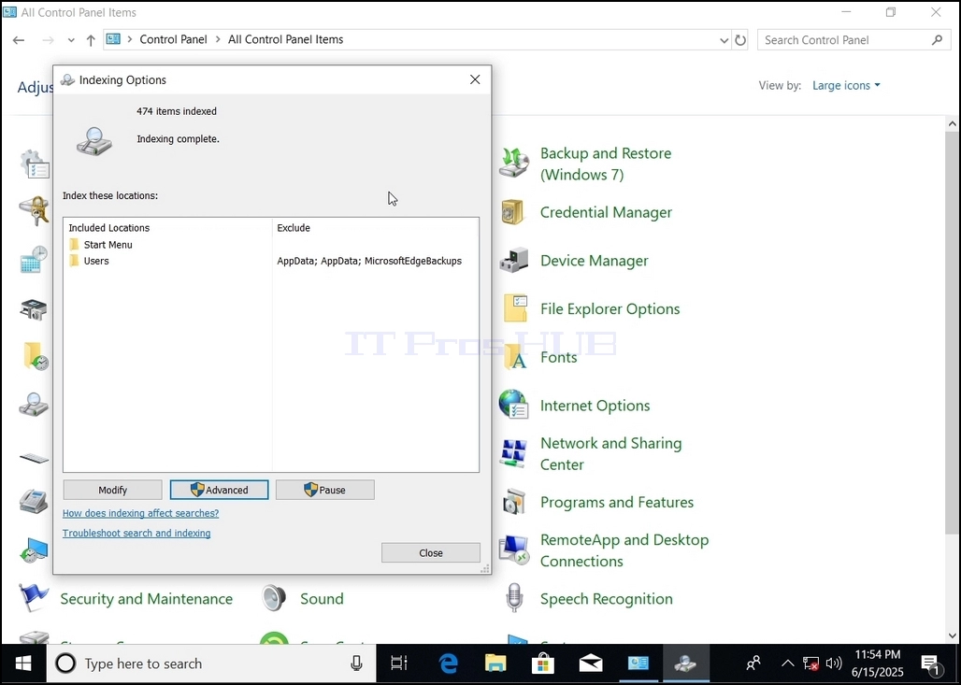Screen dimensions: 961x685
Task: Open the notification Action Center icon
Action: (930, 664)
